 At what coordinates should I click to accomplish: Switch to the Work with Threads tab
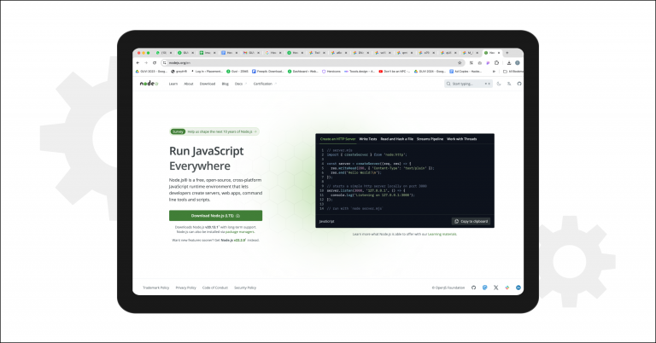pyautogui.click(x=461, y=139)
